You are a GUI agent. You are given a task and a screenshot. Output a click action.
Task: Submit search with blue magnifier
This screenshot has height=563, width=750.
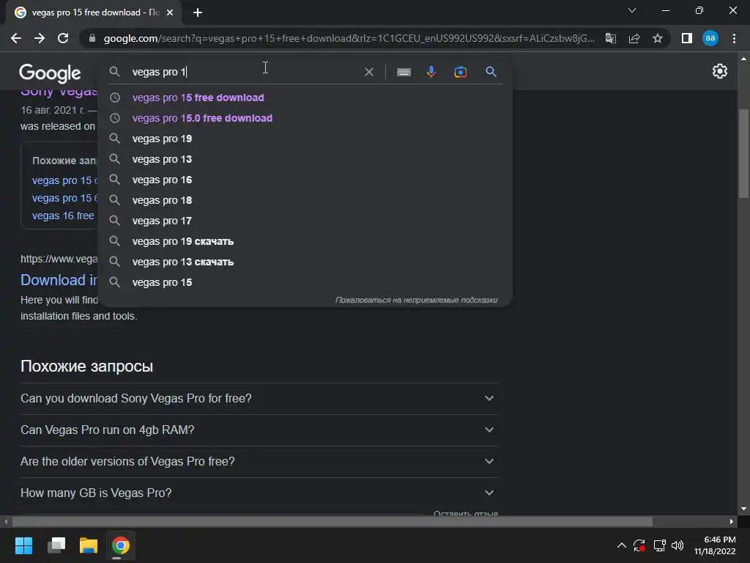[x=491, y=72]
